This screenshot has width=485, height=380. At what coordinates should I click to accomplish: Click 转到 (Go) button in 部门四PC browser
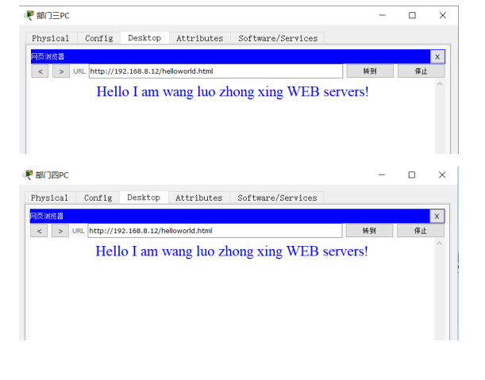point(369,231)
